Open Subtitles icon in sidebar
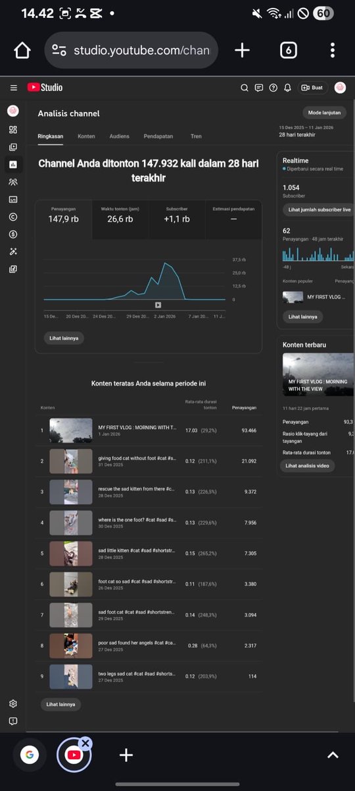The width and height of the screenshot is (355, 791). point(13,199)
